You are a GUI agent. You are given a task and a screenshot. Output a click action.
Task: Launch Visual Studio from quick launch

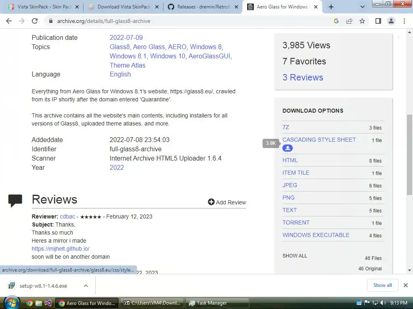[x=48, y=303]
